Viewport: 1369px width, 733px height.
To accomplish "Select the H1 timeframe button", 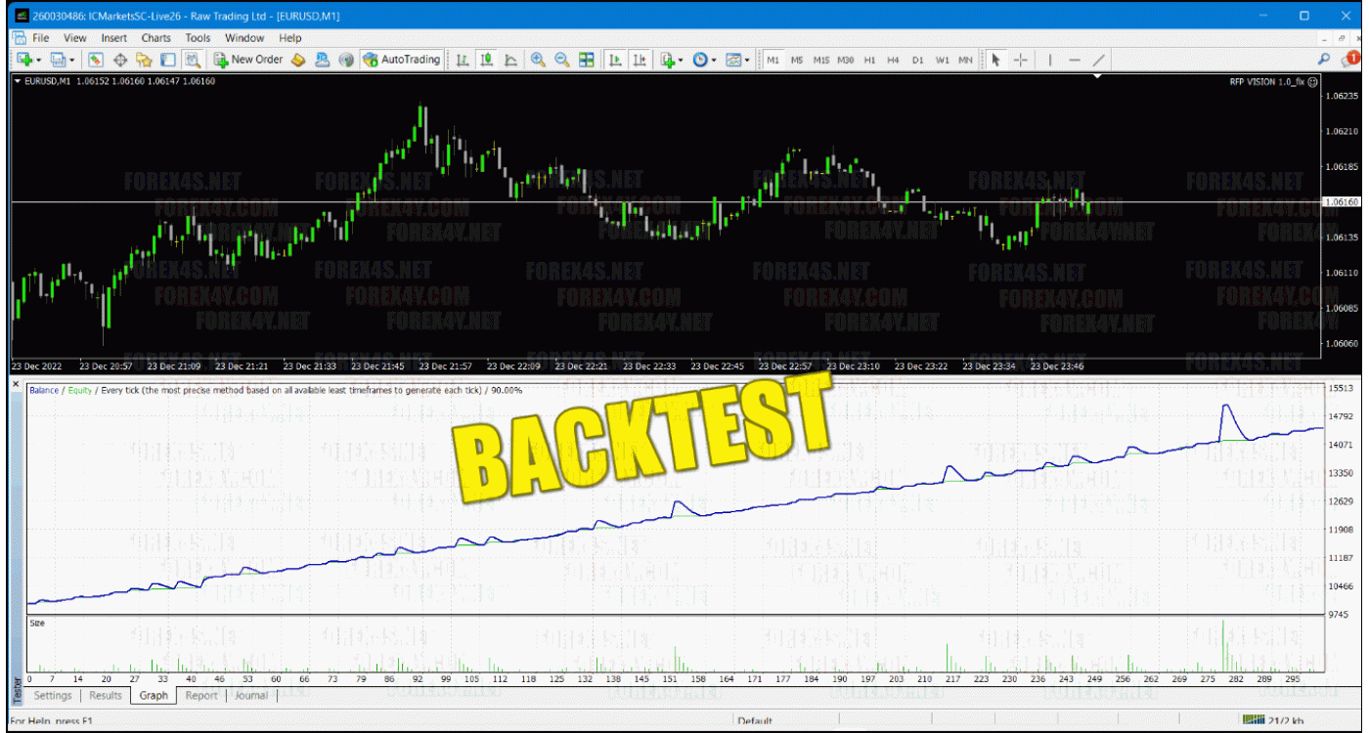I will 869,60.
